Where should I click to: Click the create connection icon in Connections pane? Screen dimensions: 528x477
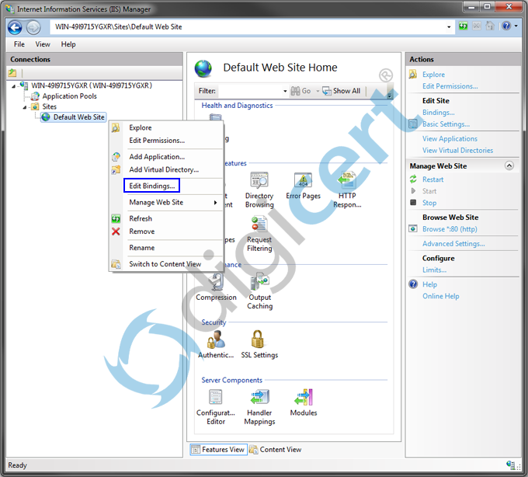pos(12,72)
